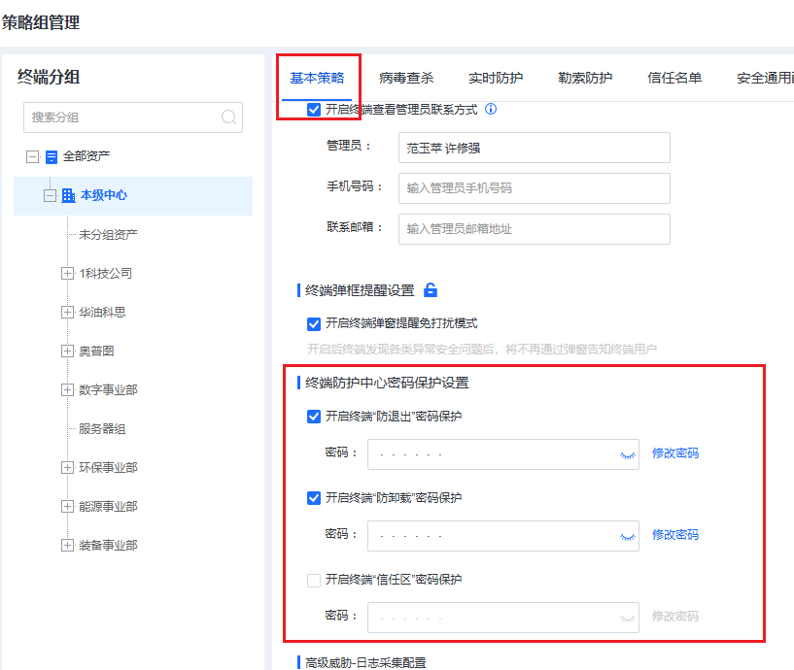Toggle 开启终端弹窗提醒免打扰模式 checkbox
The height and width of the screenshot is (670, 794).
point(314,324)
